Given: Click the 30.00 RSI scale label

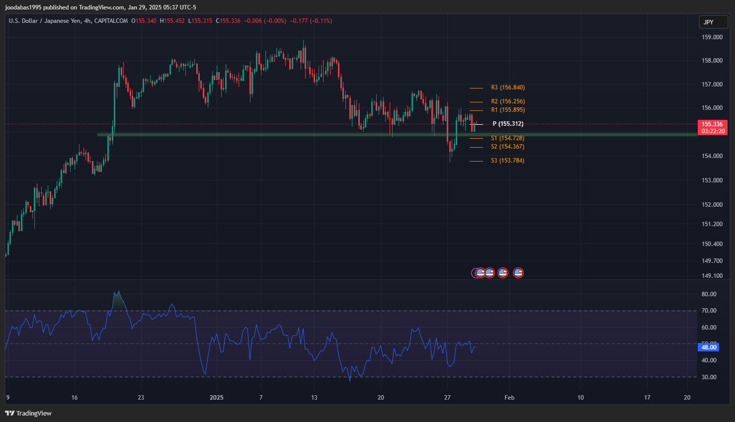Looking at the screenshot, I should (709, 377).
